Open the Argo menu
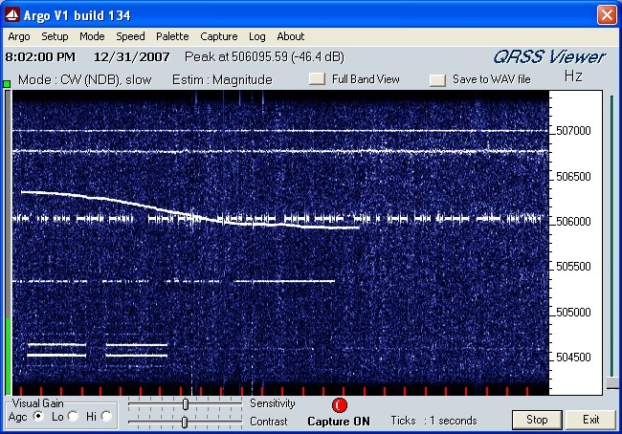Image resolution: width=622 pixels, height=434 pixels. 18,36
